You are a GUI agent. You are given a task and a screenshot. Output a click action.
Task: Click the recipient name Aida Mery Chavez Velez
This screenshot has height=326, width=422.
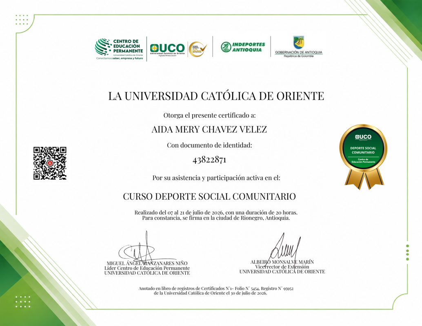pyautogui.click(x=209, y=130)
